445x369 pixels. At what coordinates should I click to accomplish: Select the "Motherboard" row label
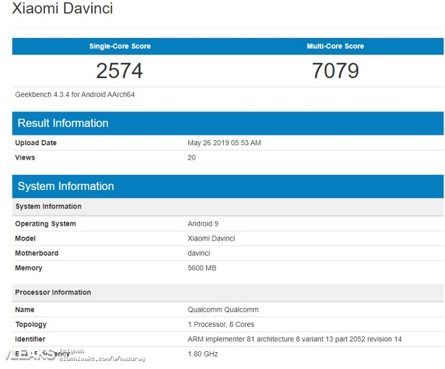pos(37,253)
